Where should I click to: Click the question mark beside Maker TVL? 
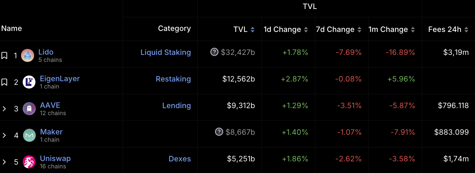219,132
